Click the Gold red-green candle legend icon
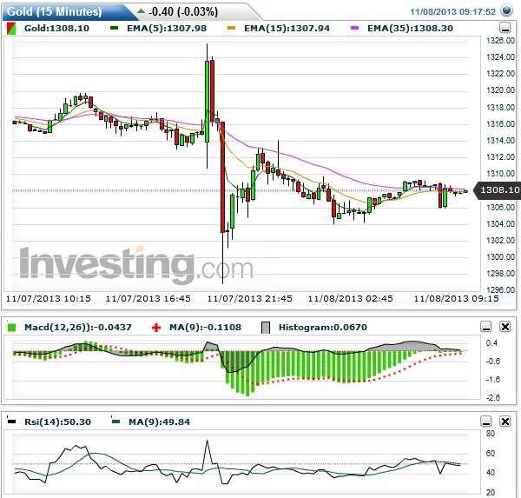The height and width of the screenshot is (498, 521). coord(11,29)
